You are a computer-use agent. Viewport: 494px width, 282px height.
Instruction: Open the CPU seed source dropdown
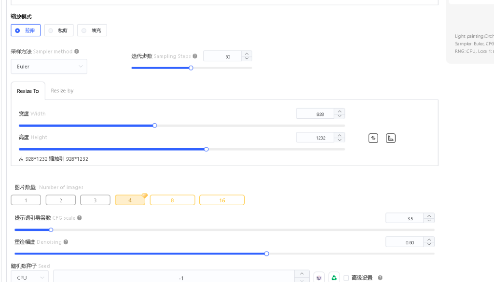(29, 278)
